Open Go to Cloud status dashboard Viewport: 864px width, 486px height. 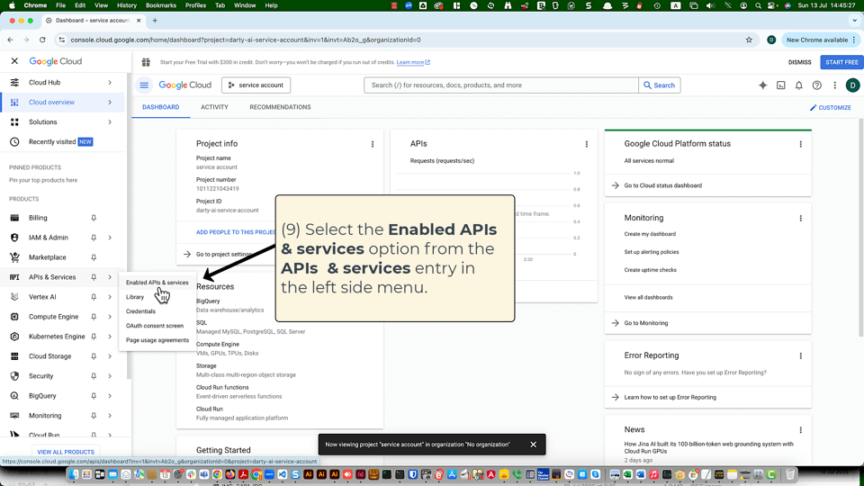pos(663,185)
